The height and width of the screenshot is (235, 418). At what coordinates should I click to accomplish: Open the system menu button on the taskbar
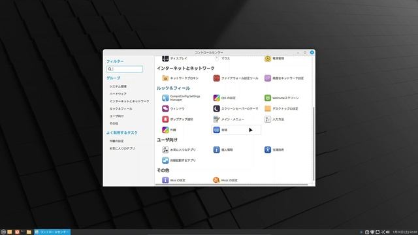(3, 232)
